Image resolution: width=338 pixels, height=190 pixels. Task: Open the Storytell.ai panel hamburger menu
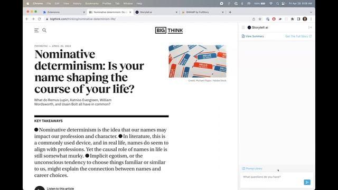click(x=243, y=27)
